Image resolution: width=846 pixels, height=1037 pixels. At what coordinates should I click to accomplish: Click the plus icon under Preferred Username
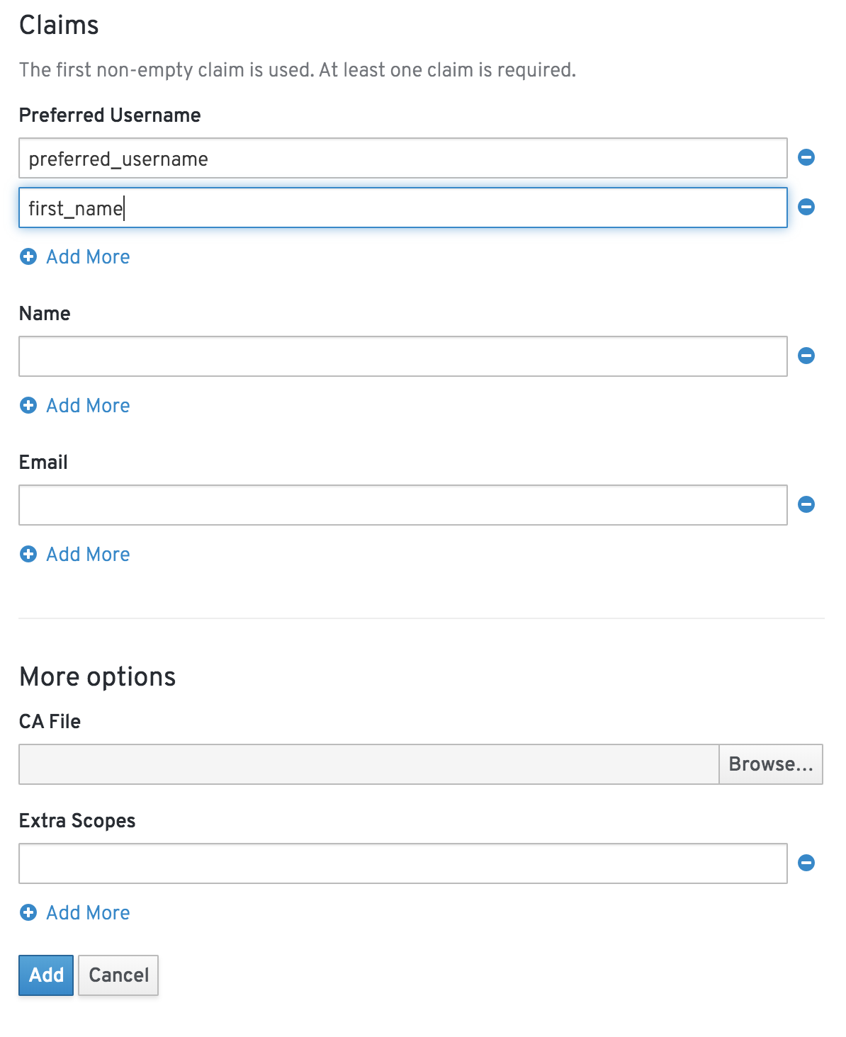click(x=28, y=256)
